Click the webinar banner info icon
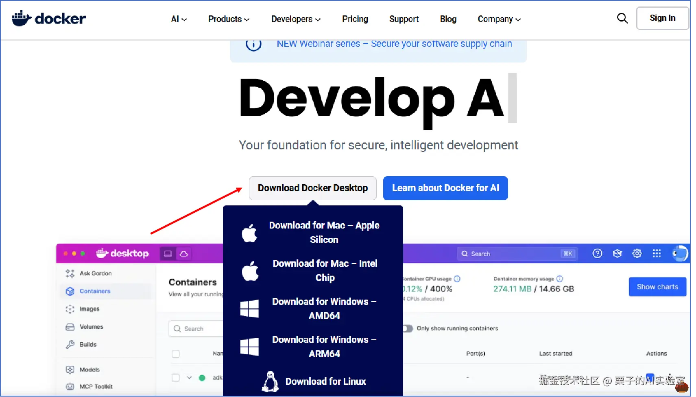The height and width of the screenshot is (397, 696). point(253,44)
